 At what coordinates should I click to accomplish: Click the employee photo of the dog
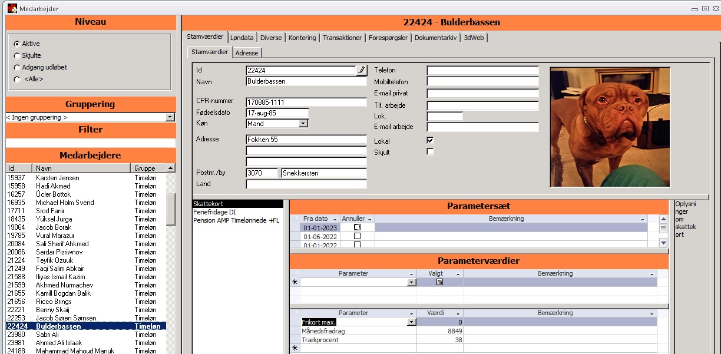pyautogui.click(x=611, y=127)
